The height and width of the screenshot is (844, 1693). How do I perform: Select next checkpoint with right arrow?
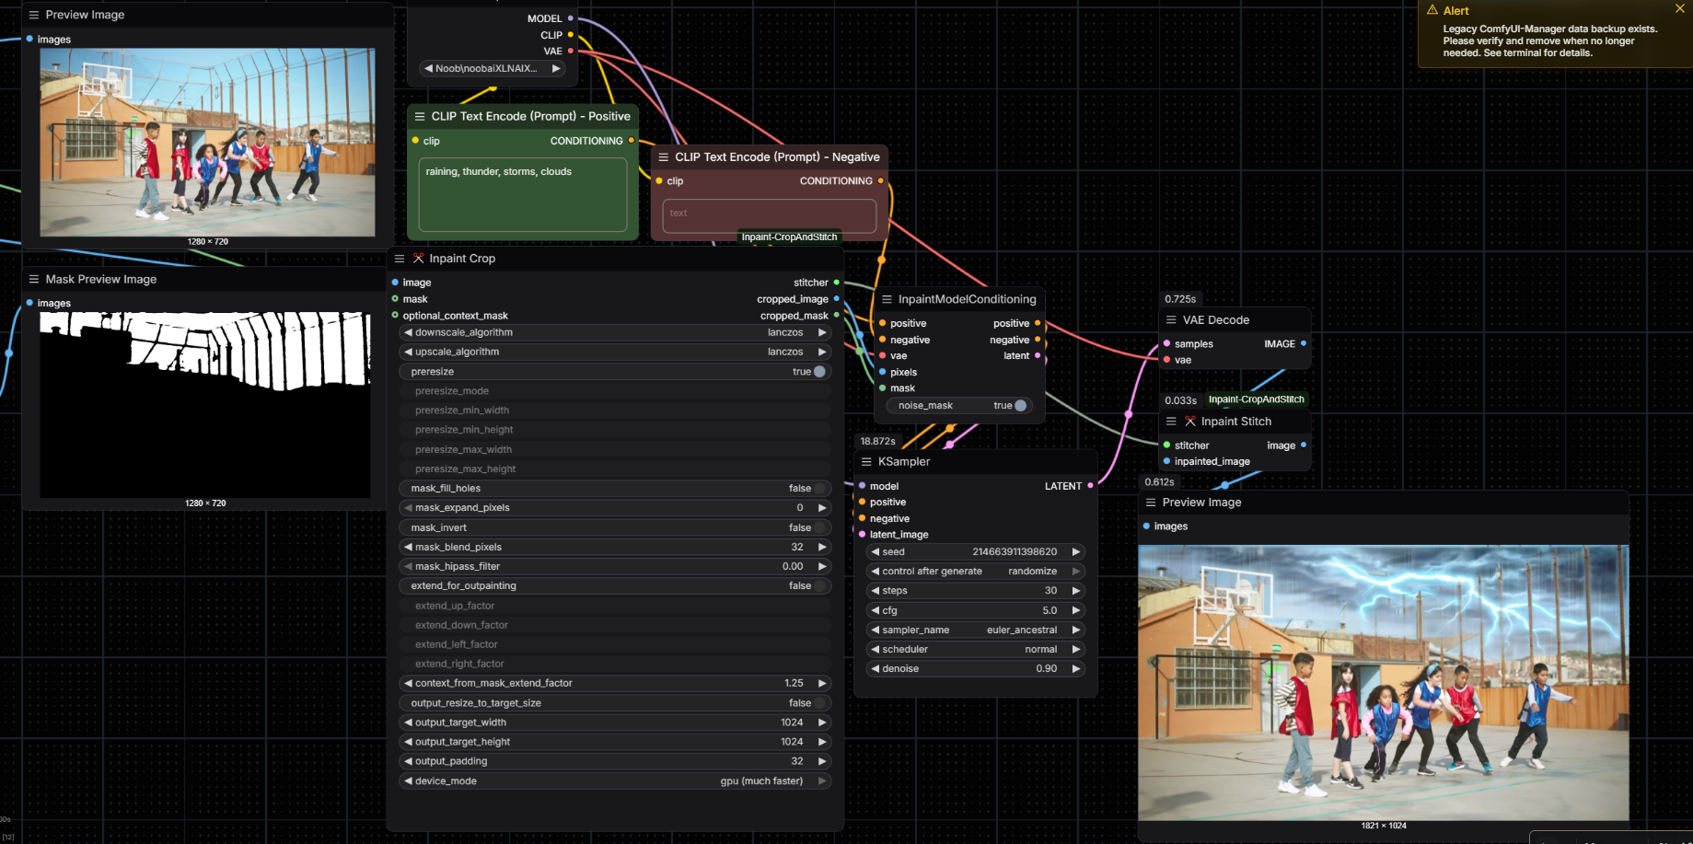pyautogui.click(x=556, y=69)
